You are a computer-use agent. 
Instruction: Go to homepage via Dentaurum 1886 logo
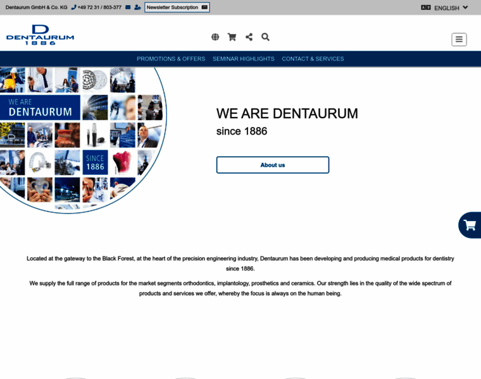click(40, 35)
